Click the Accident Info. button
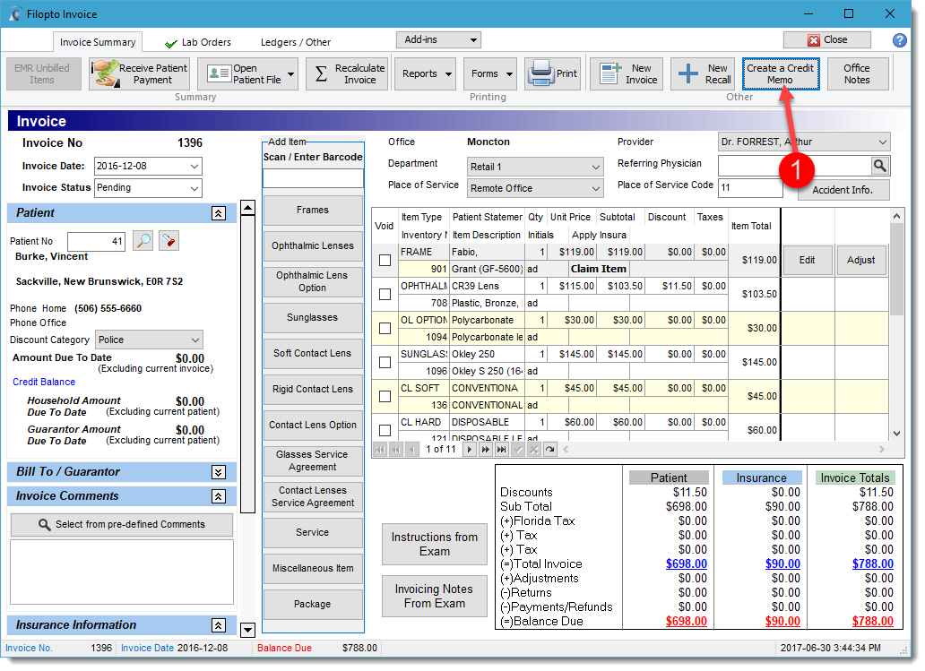This screenshot has height=671, width=925. pos(843,190)
